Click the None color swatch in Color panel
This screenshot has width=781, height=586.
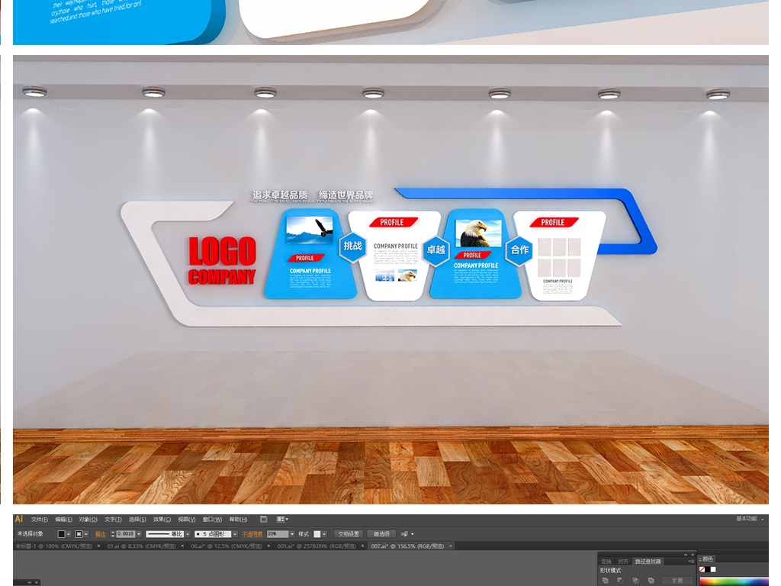pos(702,569)
